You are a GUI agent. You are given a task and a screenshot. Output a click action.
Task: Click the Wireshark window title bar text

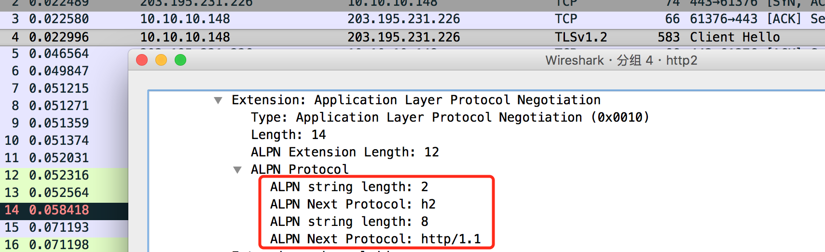pyautogui.click(x=621, y=60)
